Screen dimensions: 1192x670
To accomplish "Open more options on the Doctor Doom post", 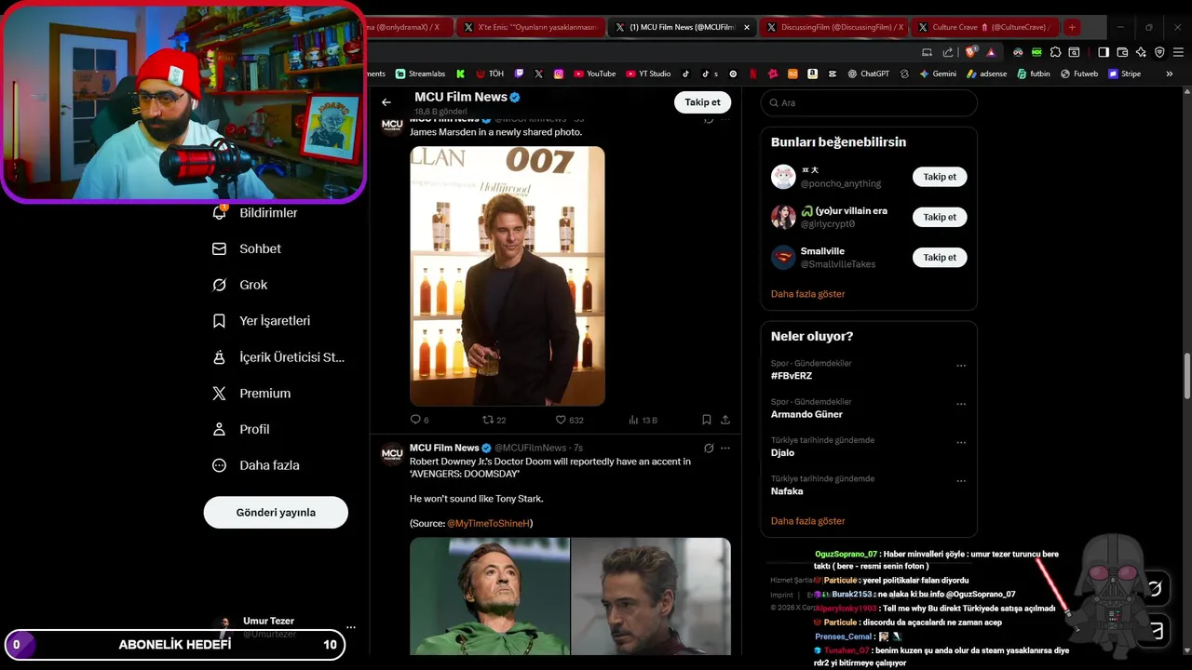I will (x=725, y=448).
